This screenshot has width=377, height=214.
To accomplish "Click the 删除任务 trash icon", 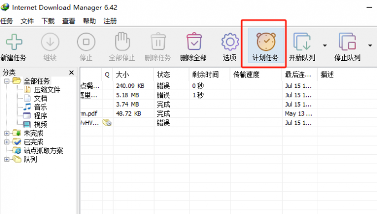I will (158, 41).
